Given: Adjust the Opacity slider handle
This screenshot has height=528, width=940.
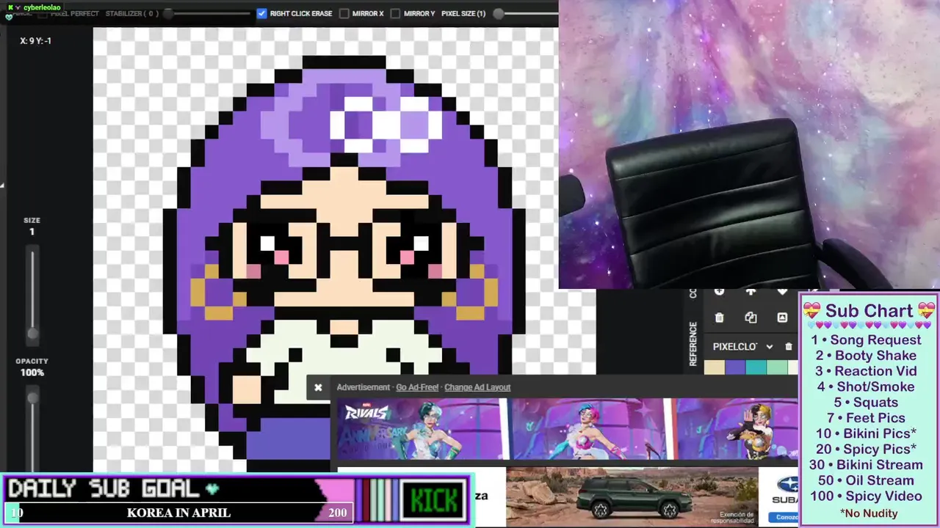Looking at the screenshot, I should (32, 397).
